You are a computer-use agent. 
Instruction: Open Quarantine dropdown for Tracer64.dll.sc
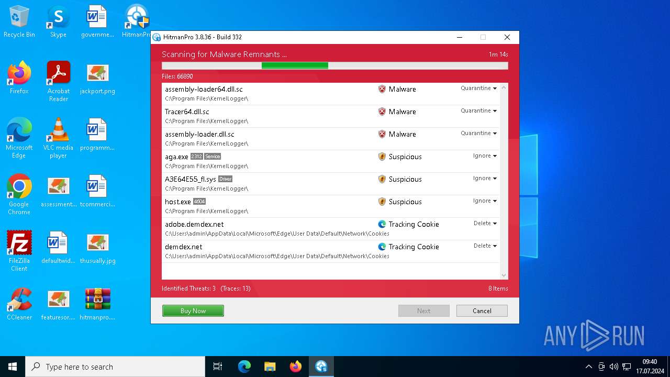click(x=478, y=111)
